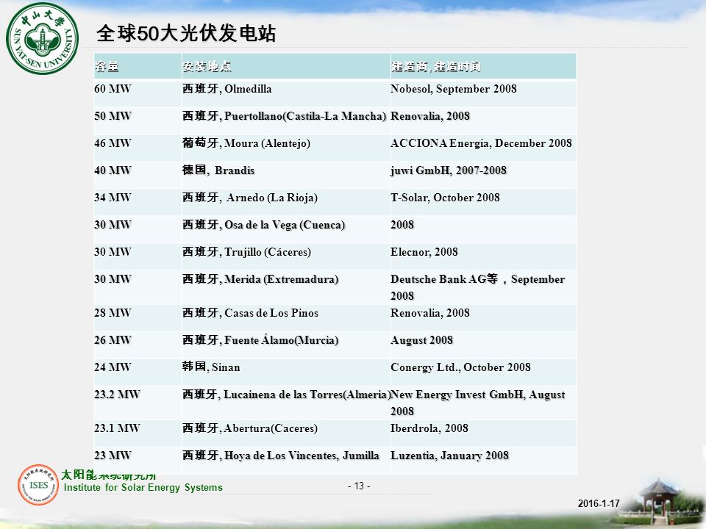The width and height of the screenshot is (706, 529).
Task: Click the slide page number - 13 -
Action: coord(359,486)
